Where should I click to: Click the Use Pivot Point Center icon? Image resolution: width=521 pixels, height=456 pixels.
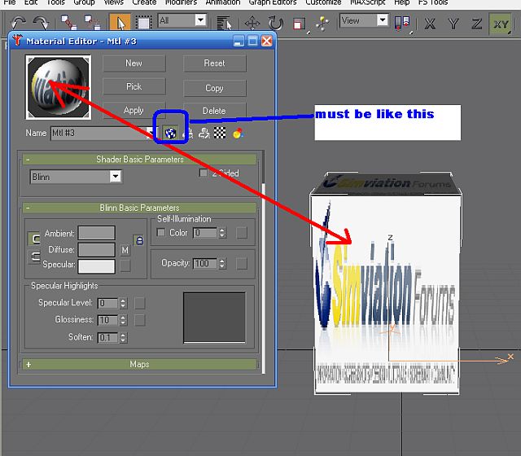pyautogui.click(x=322, y=24)
